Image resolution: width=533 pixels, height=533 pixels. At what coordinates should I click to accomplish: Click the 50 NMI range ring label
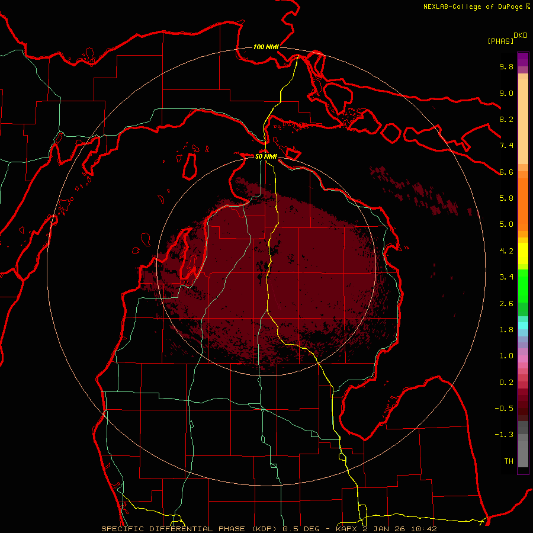pyautogui.click(x=266, y=156)
